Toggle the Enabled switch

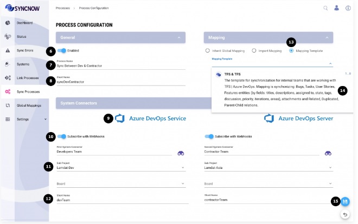62,50
